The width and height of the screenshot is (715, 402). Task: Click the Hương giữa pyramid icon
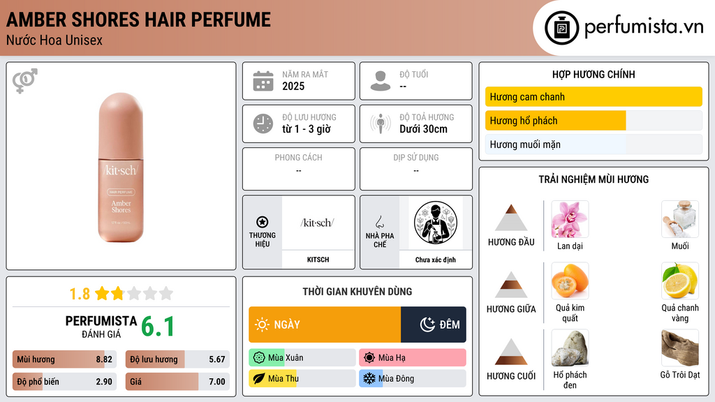511,285
